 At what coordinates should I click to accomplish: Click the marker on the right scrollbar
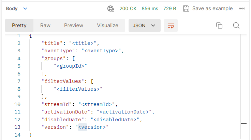243,124
